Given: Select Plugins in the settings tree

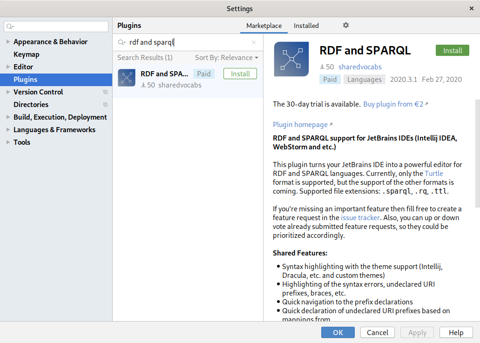Looking at the screenshot, I should click(56, 80).
